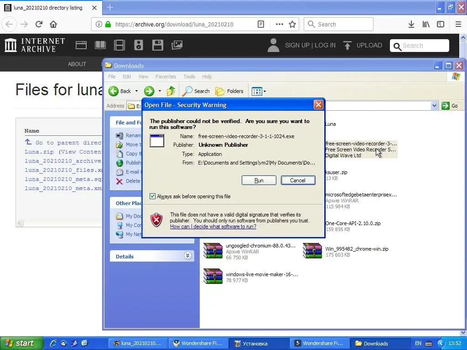Open 'How can I decide what software to run?' link

tap(213, 226)
